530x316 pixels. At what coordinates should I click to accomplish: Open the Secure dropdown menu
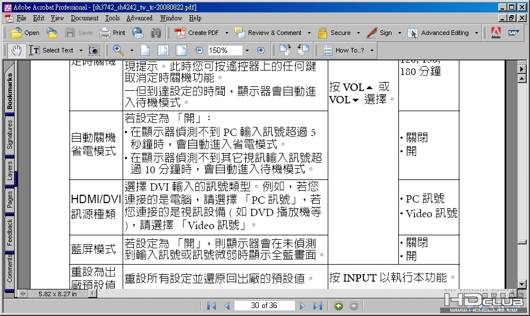[x=357, y=33]
